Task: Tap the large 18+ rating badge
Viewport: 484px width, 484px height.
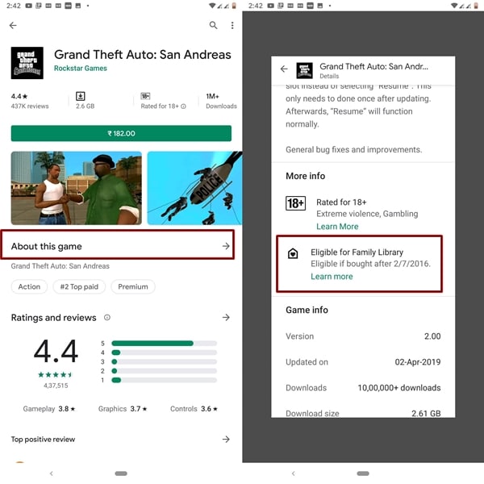Action: [295, 203]
